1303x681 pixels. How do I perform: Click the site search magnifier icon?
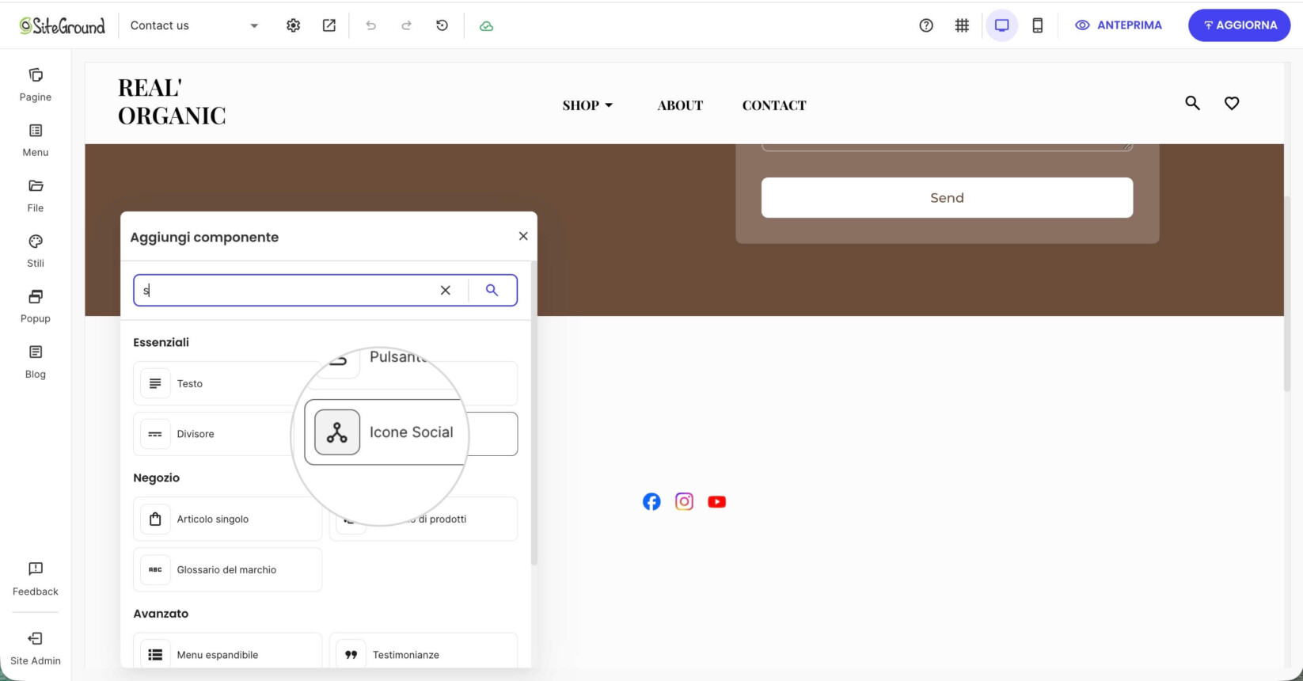[x=1193, y=103]
